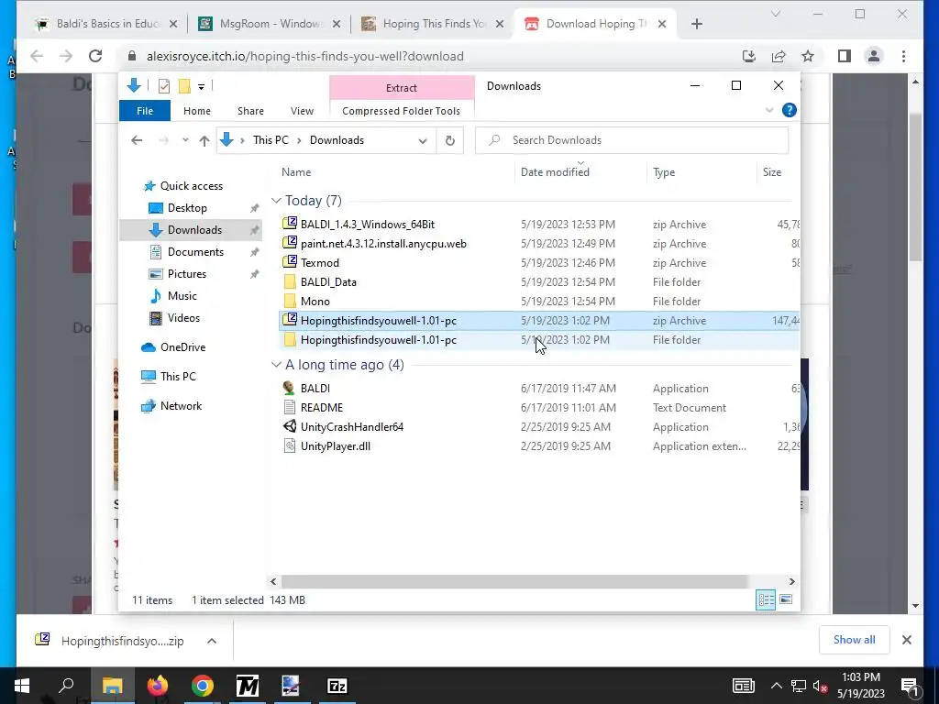Open address bar history dropdown
This screenshot has width=939, height=704.
[423, 140]
